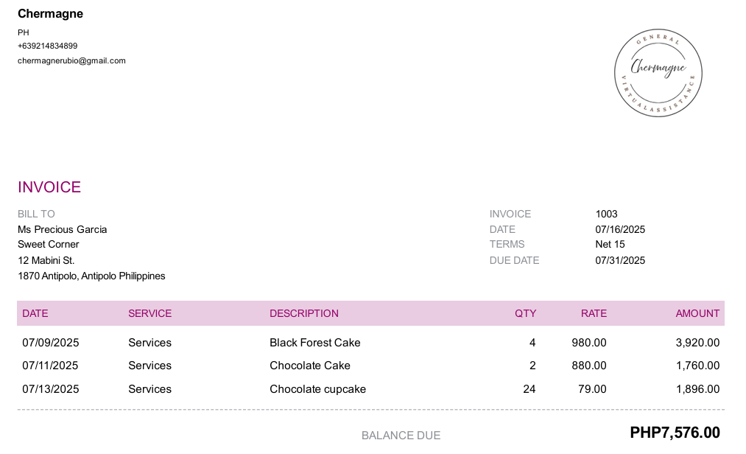Viewport: 746px width, 454px height.
Task: Click the DATE column header
Action: (35, 313)
